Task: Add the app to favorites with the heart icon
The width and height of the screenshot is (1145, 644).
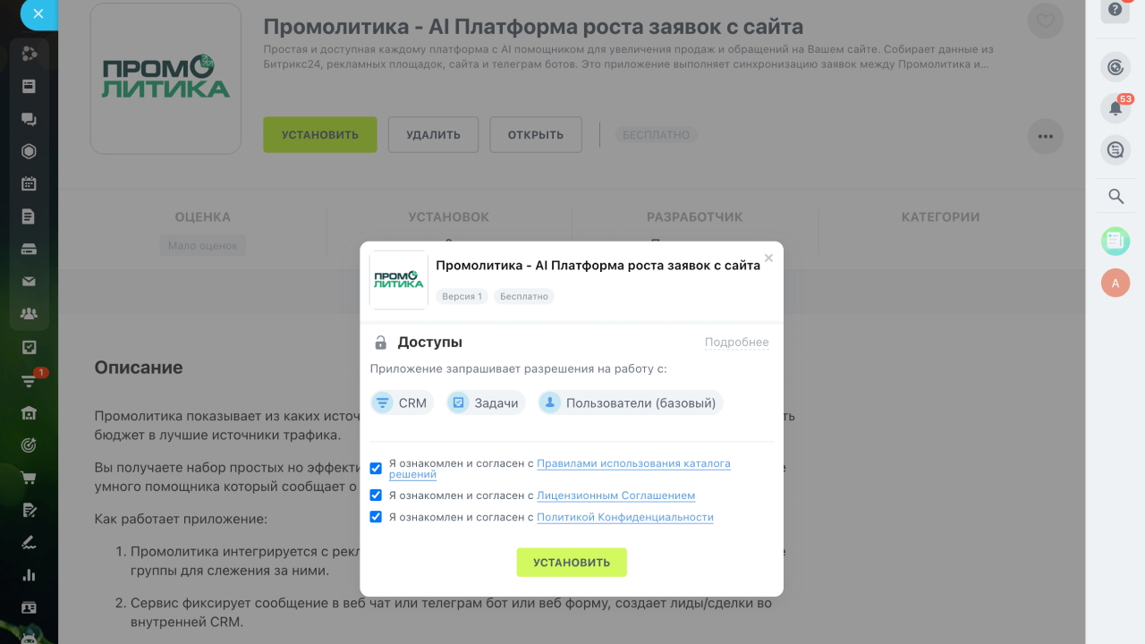Action: point(1045,21)
